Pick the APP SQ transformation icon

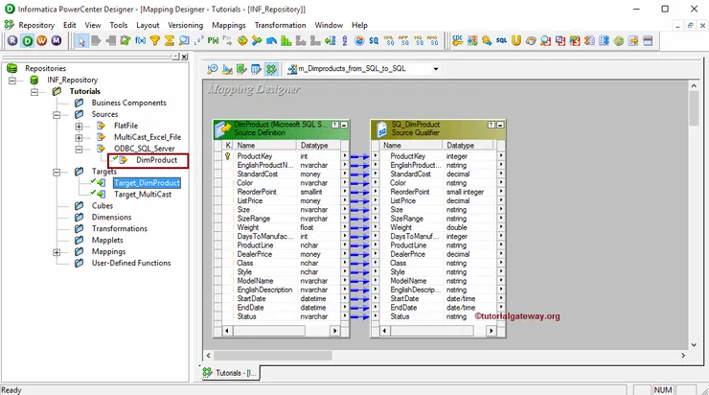[403, 40]
